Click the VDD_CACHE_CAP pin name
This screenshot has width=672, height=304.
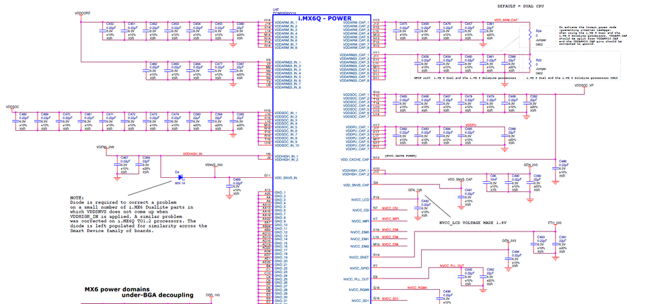355,160
